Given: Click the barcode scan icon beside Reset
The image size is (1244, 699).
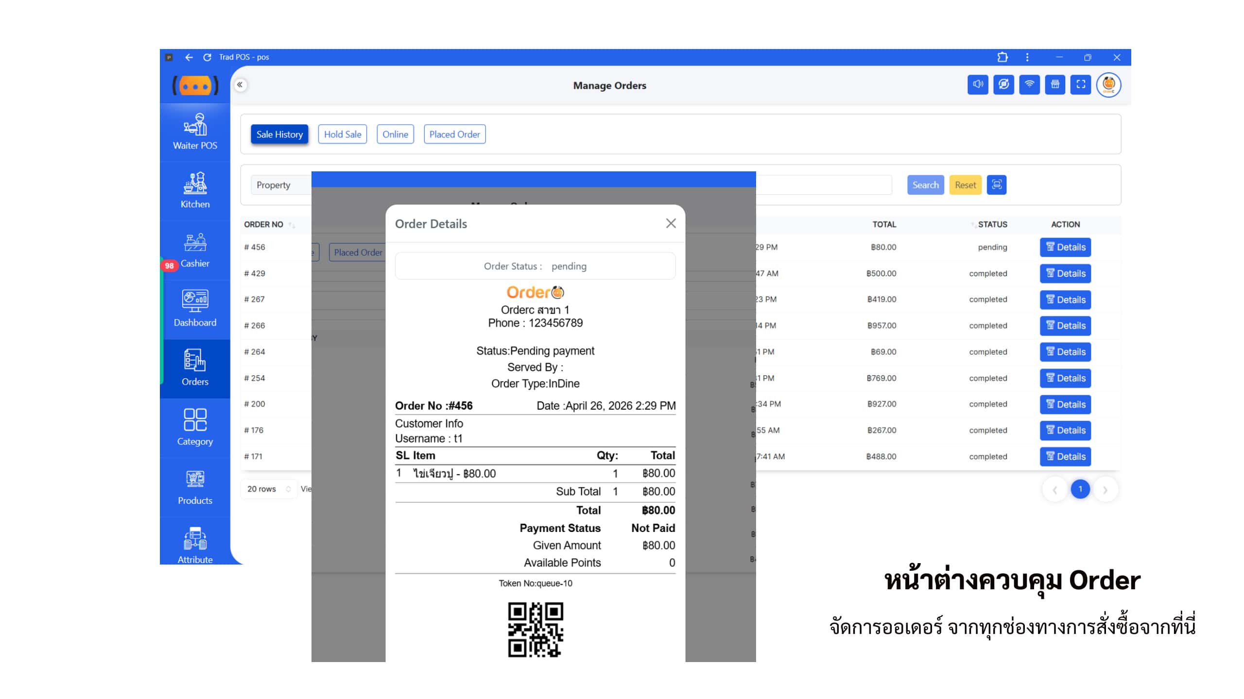Looking at the screenshot, I should (997, 185).
